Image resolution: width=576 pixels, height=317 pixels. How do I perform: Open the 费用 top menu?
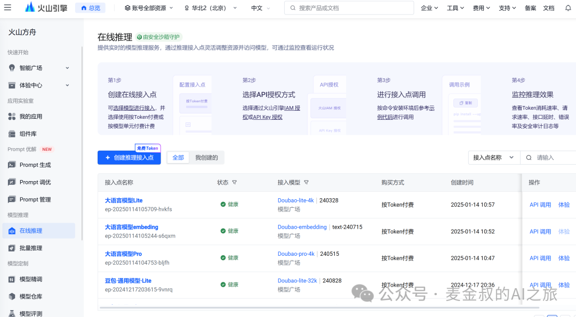[x=481, y=8]
